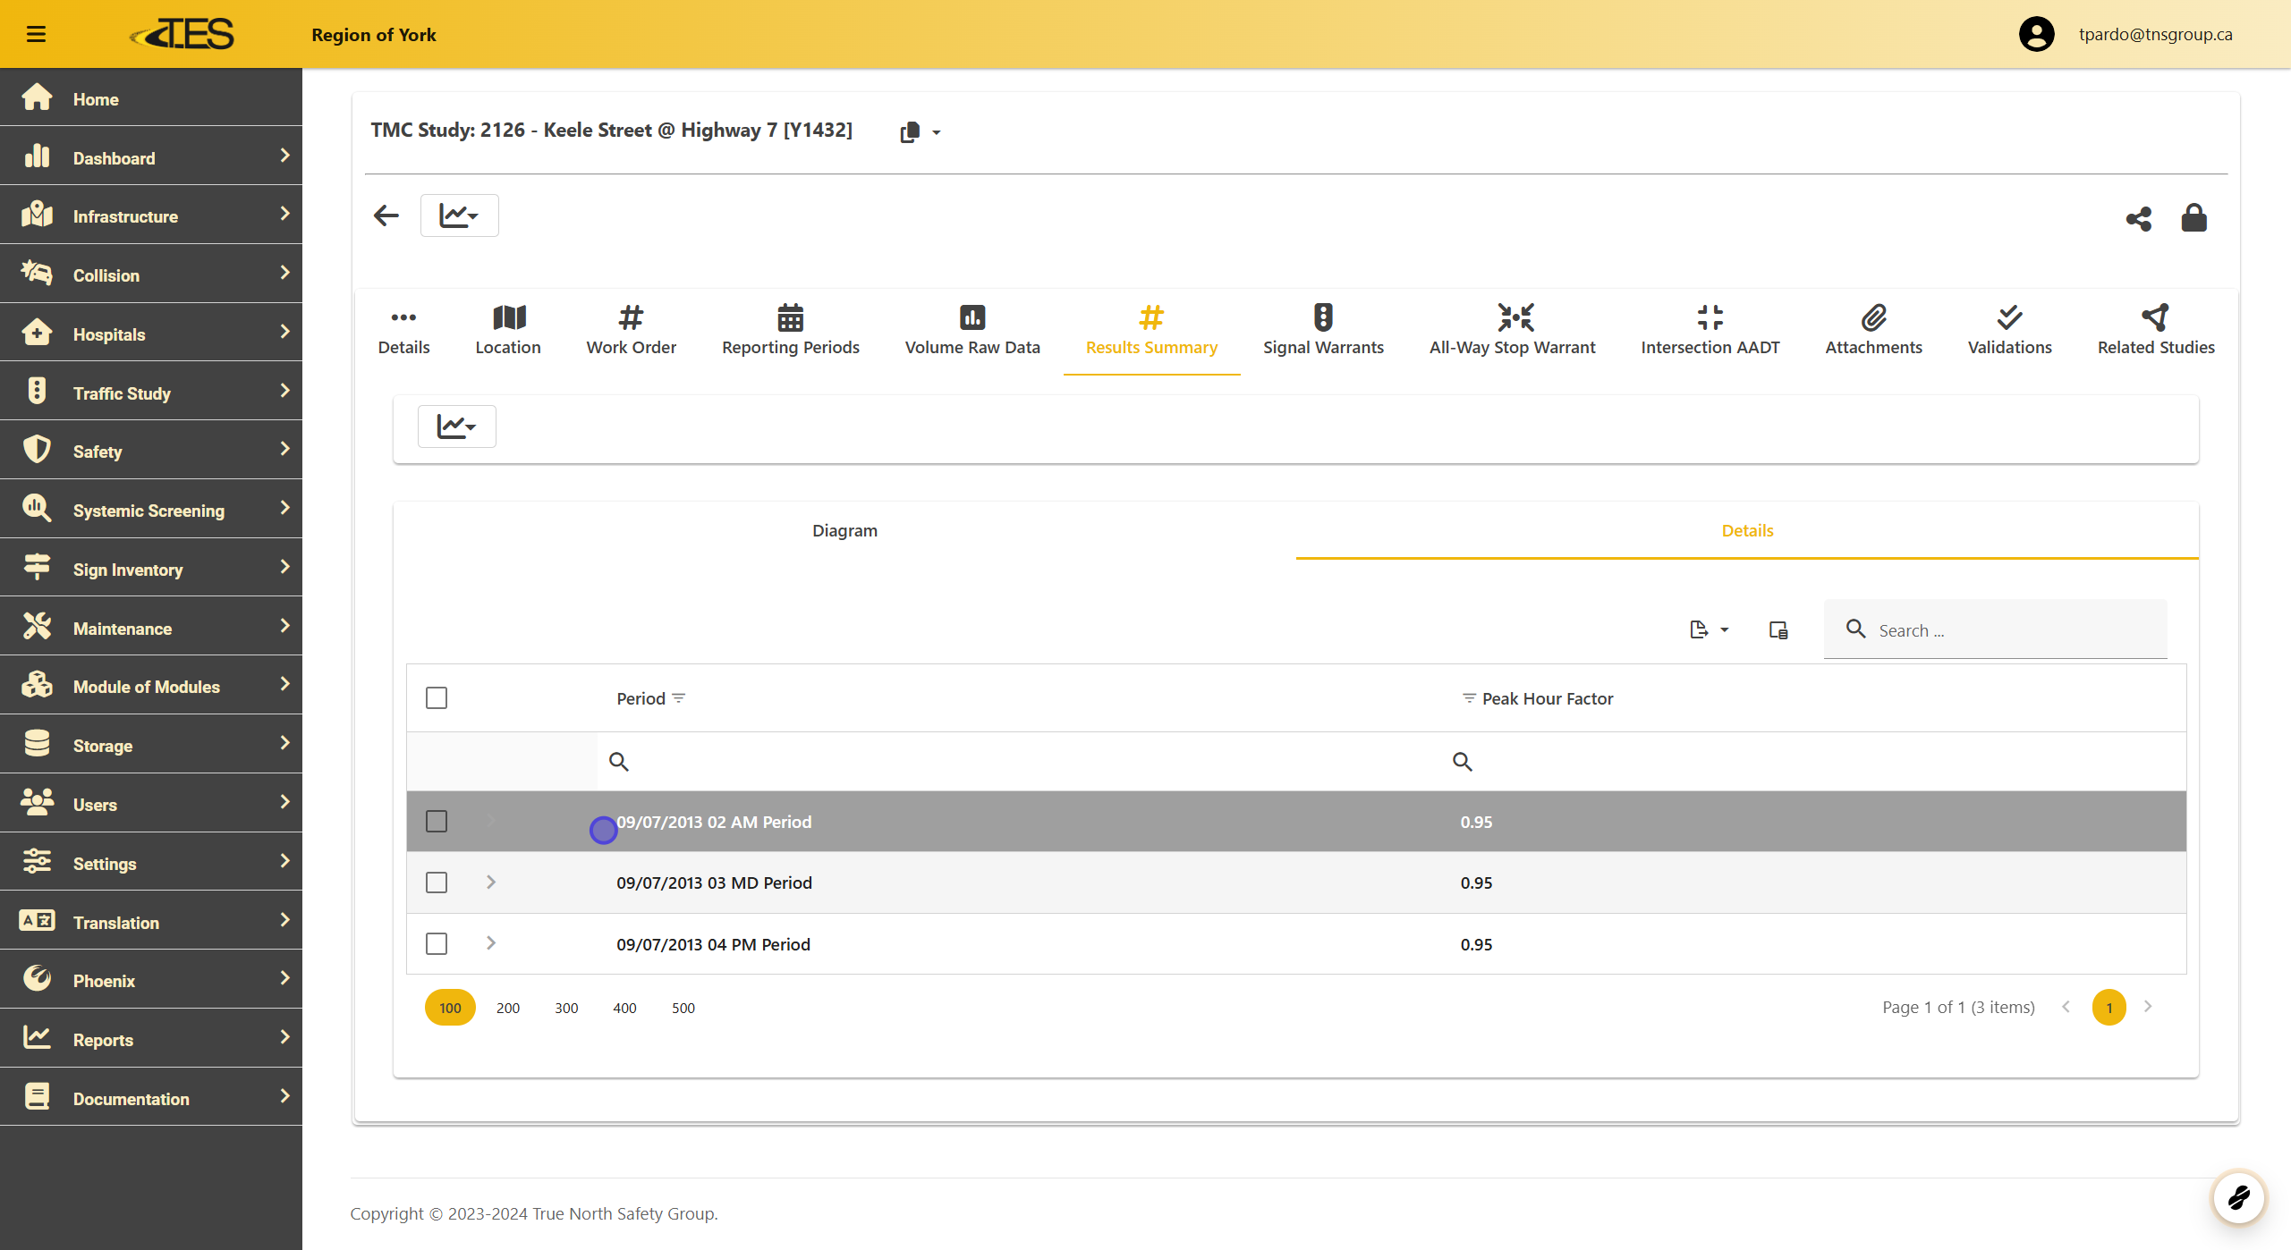This screenshot has height=1250, width=2291.
Task: Click the back arrow icon
Action: click(x=386, y=215)
